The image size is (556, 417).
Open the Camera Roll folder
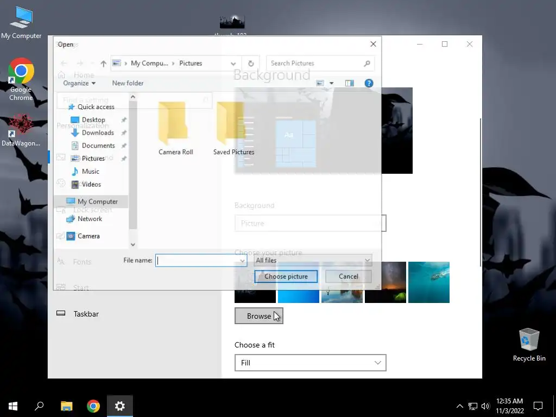(175, 128)
